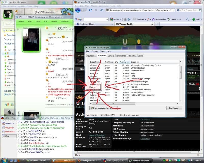The image size is (204, 163).
Task: Switch to Networking tab in Task Manager
Action: click(x=132, y=56)
